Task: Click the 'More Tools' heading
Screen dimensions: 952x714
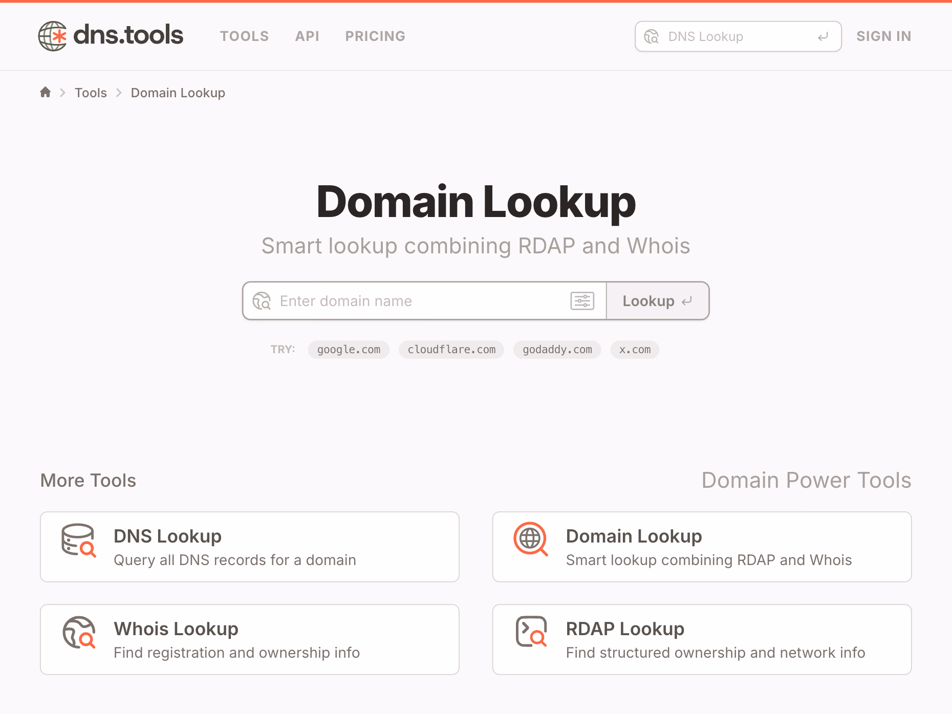Action: [88, 480]
